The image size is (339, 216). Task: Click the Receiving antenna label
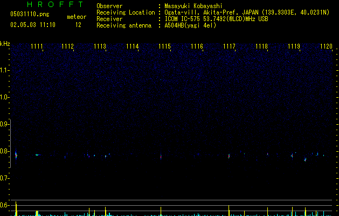click(x=124, y=25)
